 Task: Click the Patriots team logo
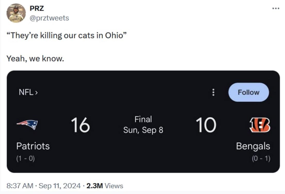(27, 125)
